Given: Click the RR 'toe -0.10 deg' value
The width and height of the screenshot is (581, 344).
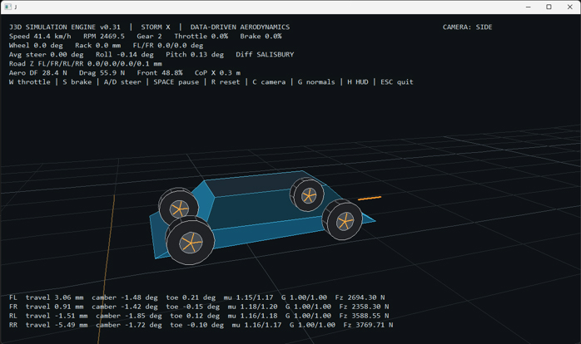Looking at the screenshot, I should (x=197, y=325).
